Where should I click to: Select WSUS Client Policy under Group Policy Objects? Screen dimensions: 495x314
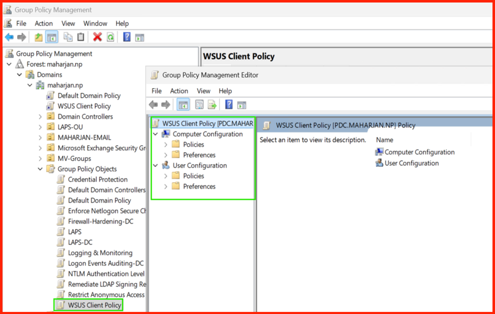[x=94, y=305]
